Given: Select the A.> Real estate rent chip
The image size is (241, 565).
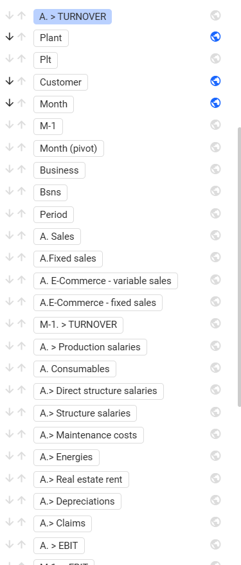Looking at the screenshot, I should tap(81, 480).
